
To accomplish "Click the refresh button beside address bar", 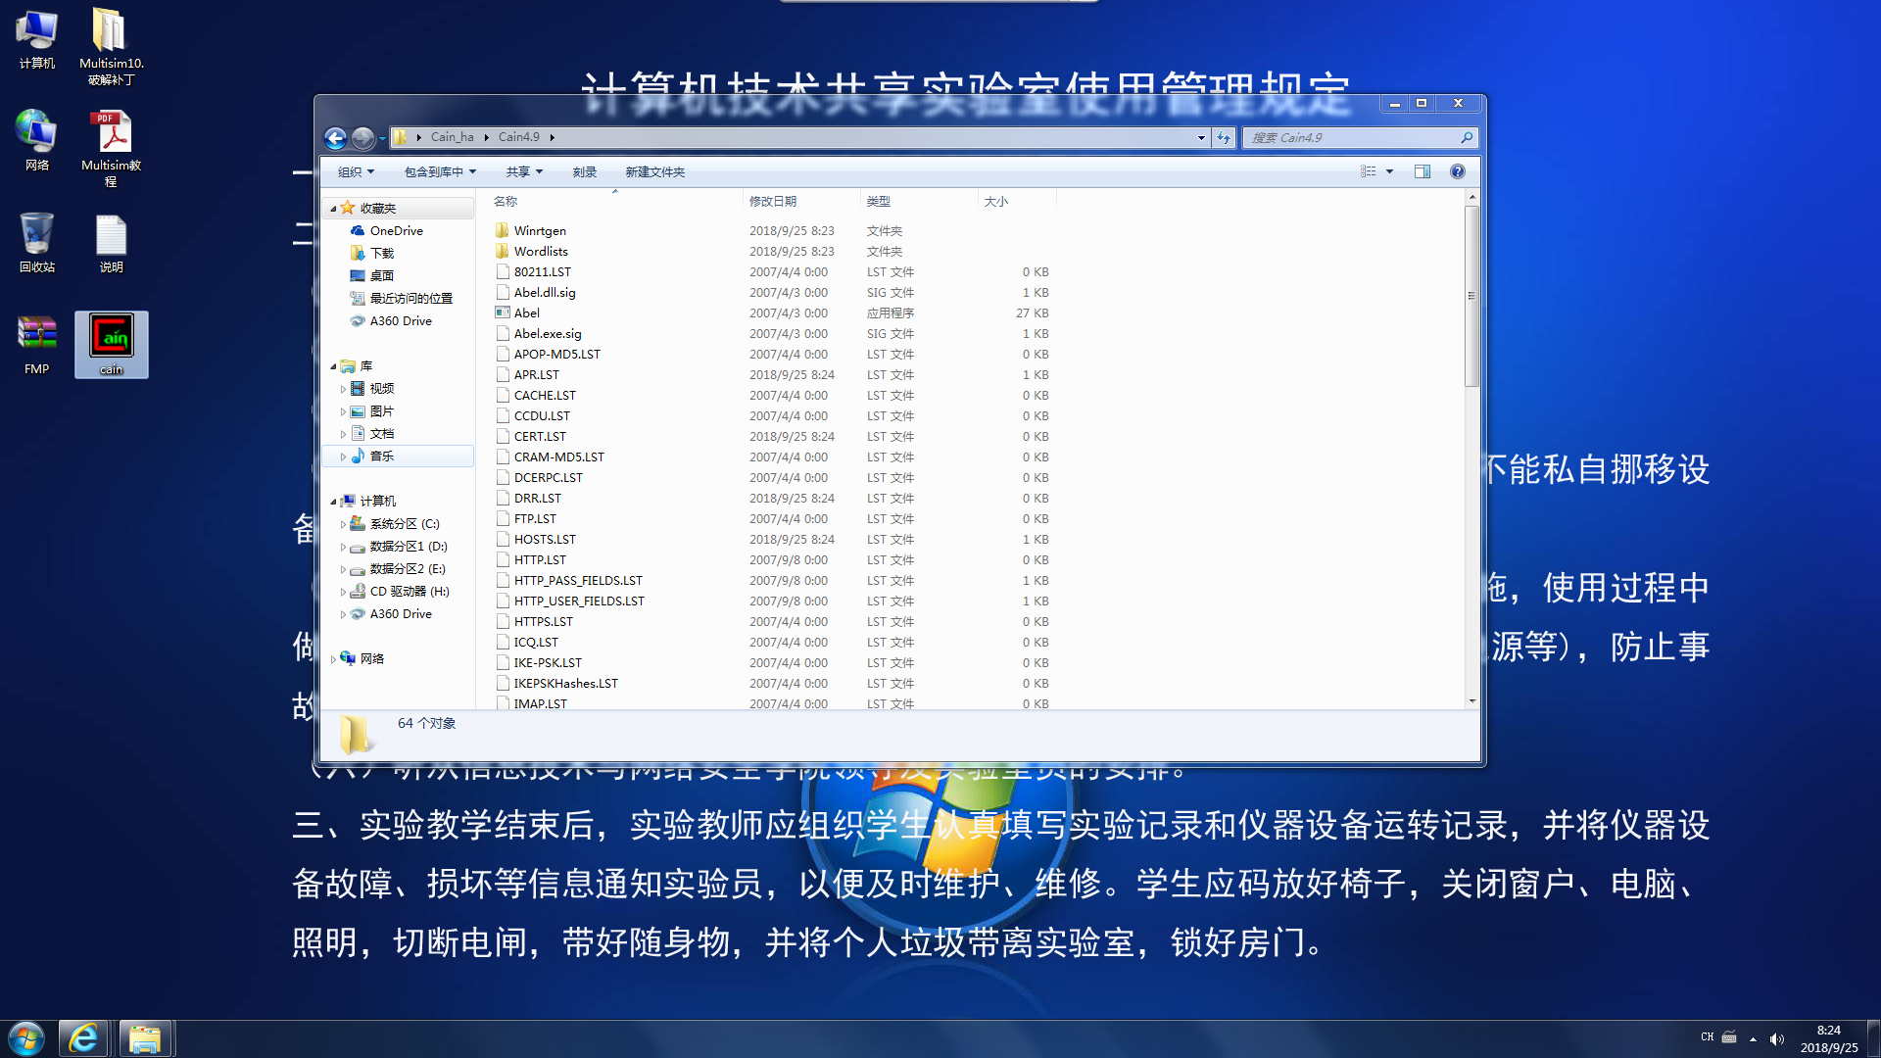I will (1224, 138).
